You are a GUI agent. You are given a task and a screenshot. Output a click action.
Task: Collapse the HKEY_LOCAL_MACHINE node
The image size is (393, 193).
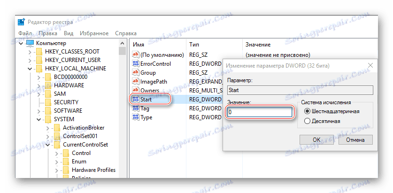(30, 69)
